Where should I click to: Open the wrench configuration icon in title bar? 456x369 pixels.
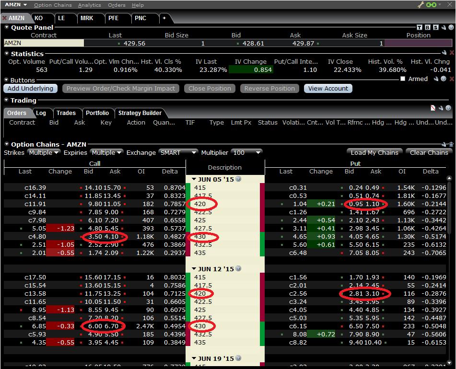point(421,5)
